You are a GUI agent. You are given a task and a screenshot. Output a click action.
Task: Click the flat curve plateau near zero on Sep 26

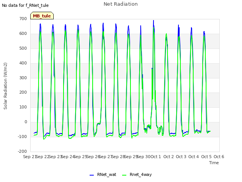[x=99, y=124]
